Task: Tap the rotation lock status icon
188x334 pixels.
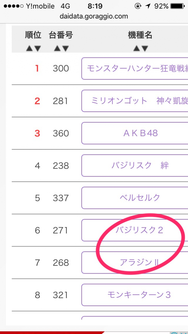Action: click(138, 7)
